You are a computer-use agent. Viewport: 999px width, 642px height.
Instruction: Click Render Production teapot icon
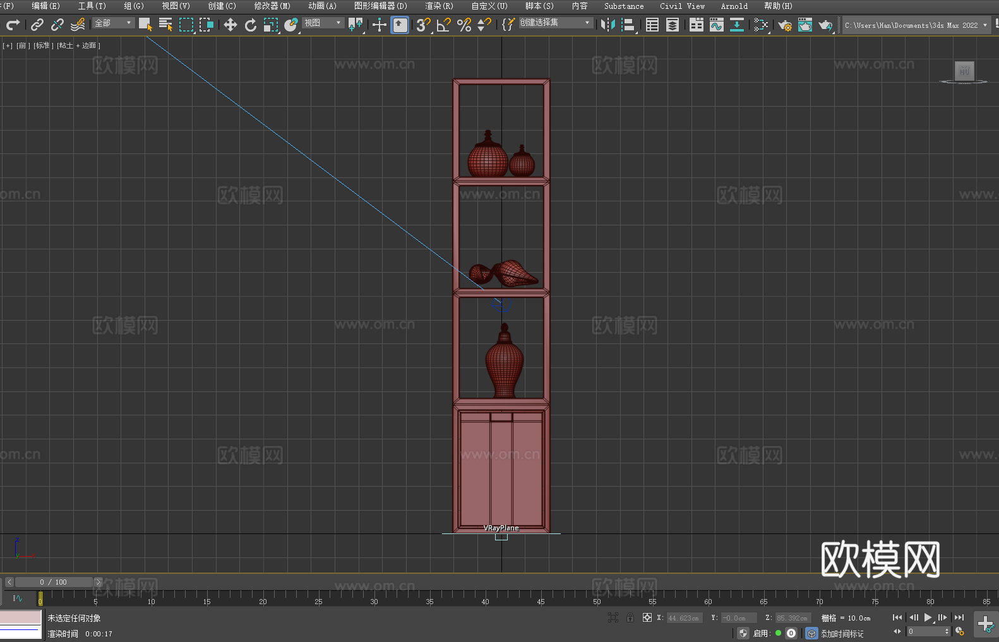825,25
